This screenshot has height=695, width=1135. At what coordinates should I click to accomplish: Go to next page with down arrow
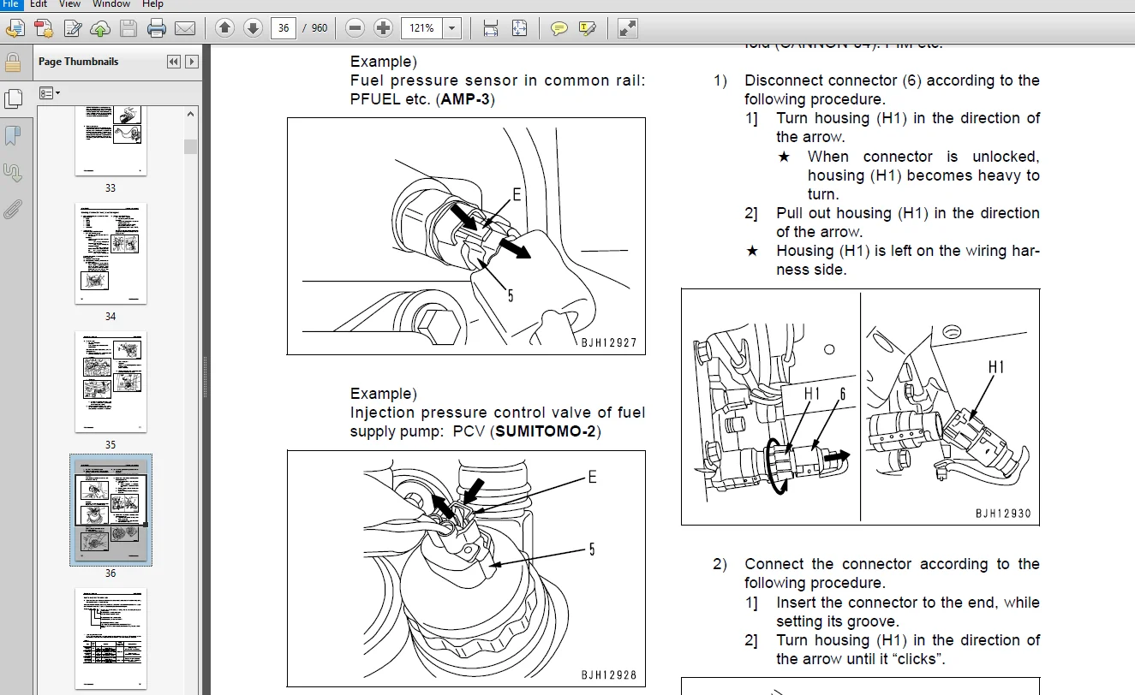(x=253, y=28)
